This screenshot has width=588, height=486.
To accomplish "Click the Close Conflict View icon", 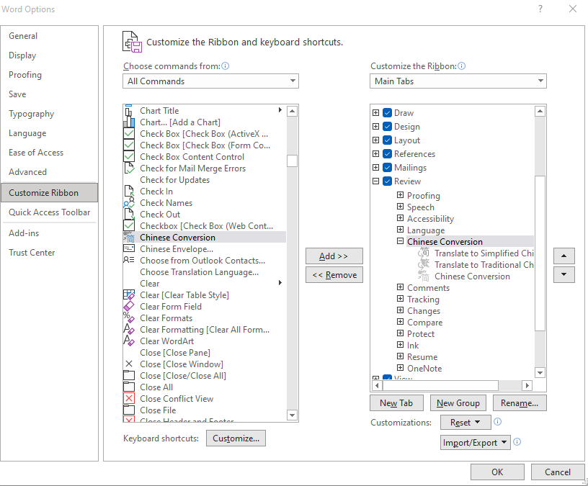I will pos(129,398).
